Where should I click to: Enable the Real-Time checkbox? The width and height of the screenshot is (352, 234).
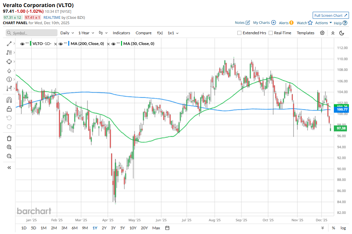pyautogui.click(x=271, y=33)
